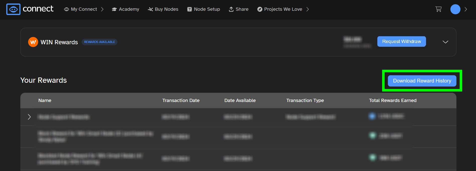Viewport: 476px width, 171px height.
Task: Click the blue profile avatar
Action: click(455, 9)
